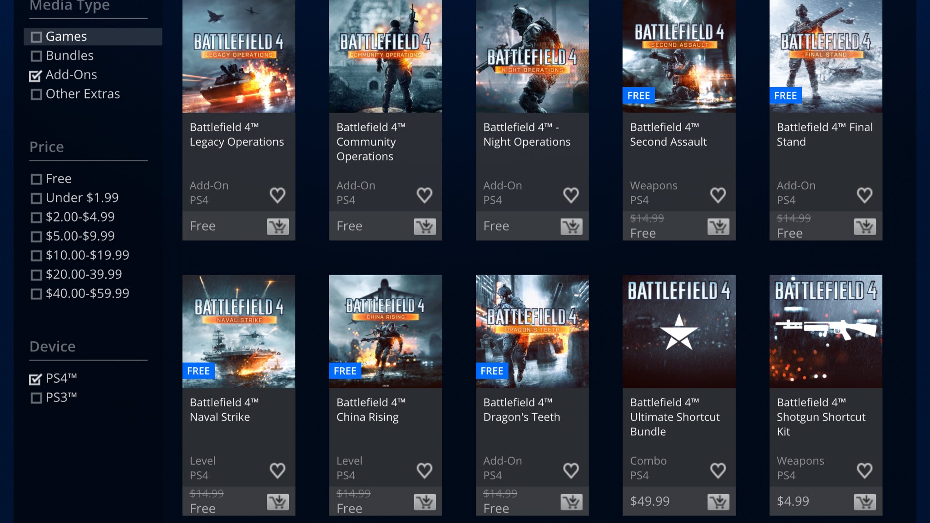Add Naval Strike to cart

coord(278,502)
